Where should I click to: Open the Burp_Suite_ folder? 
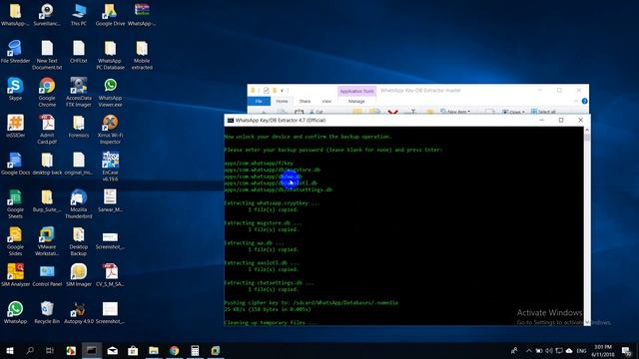(x=47, y=200)
